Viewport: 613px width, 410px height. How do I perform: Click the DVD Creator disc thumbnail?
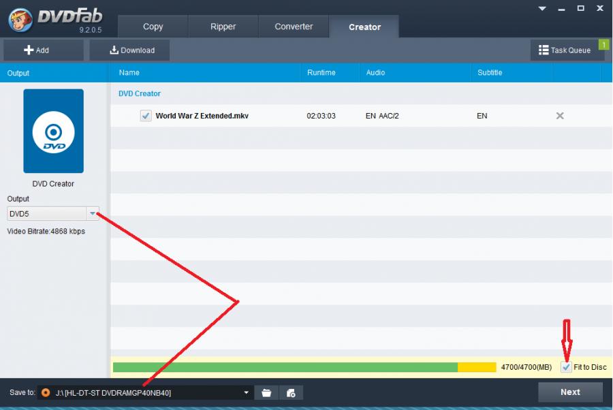point(54,131)
